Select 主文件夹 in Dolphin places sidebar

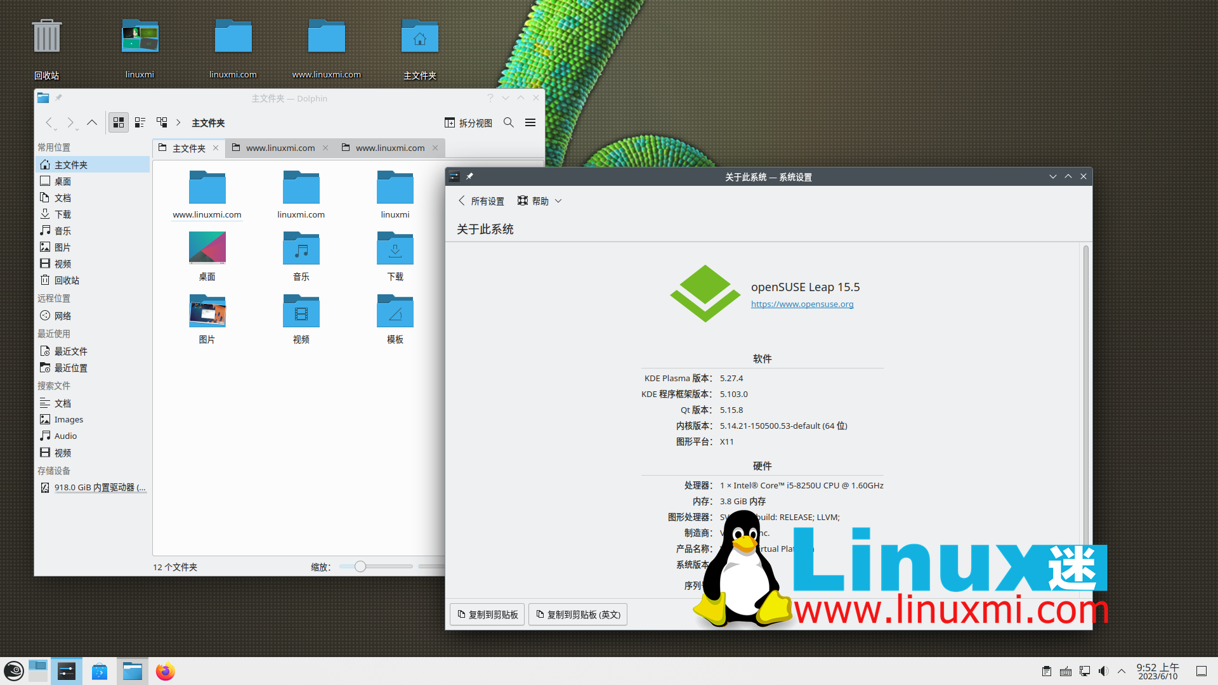tap(93, 165)
